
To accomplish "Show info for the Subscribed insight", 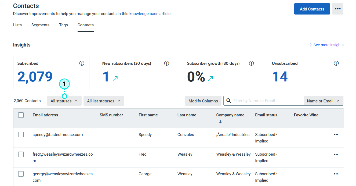I will coord(82,63).
